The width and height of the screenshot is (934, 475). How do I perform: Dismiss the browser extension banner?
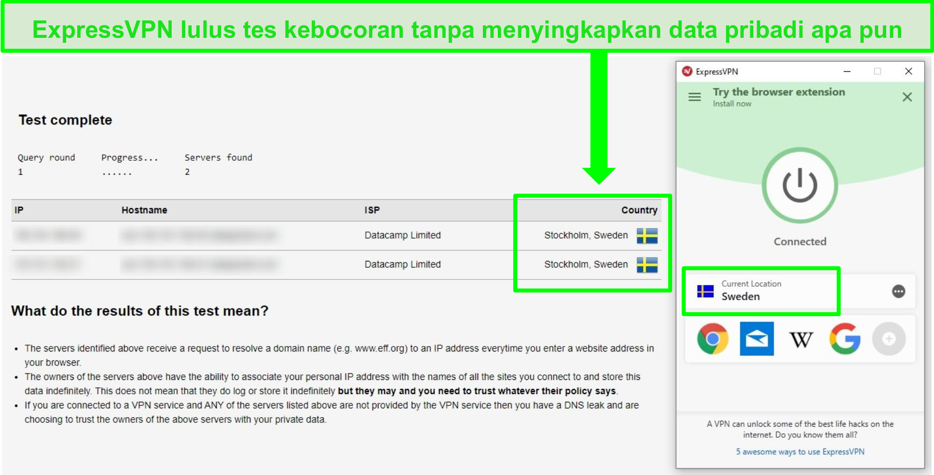coord(907,97)
